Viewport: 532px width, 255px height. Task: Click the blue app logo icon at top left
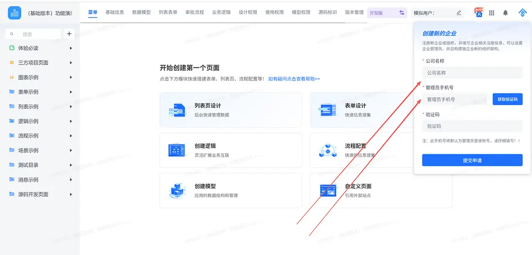point(14,13)
